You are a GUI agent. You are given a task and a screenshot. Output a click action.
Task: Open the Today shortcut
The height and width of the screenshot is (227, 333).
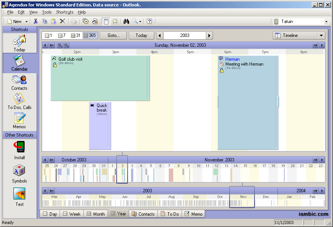tap(19, 43)
